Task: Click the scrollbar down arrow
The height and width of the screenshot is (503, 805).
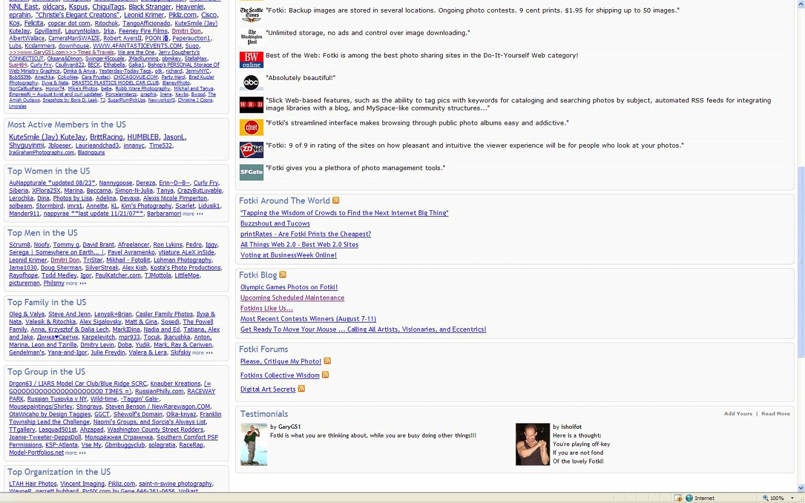Action: [x=800, y=488]
